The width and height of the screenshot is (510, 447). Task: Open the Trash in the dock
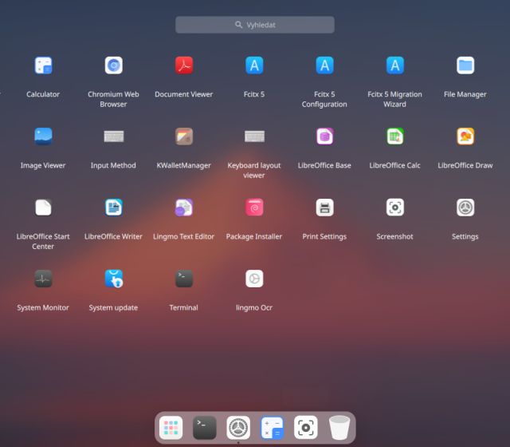[339, 428]
